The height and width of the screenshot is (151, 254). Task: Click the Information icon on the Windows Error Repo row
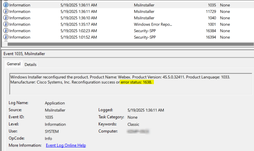[6, 24]
